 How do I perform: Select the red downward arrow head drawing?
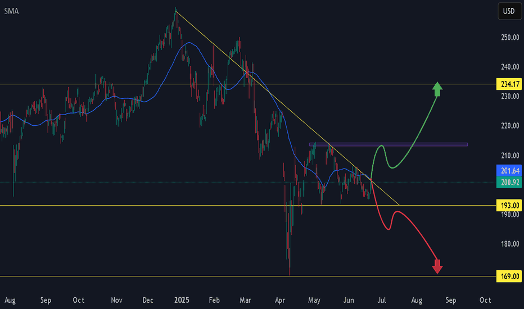click(x=437, y=266)
